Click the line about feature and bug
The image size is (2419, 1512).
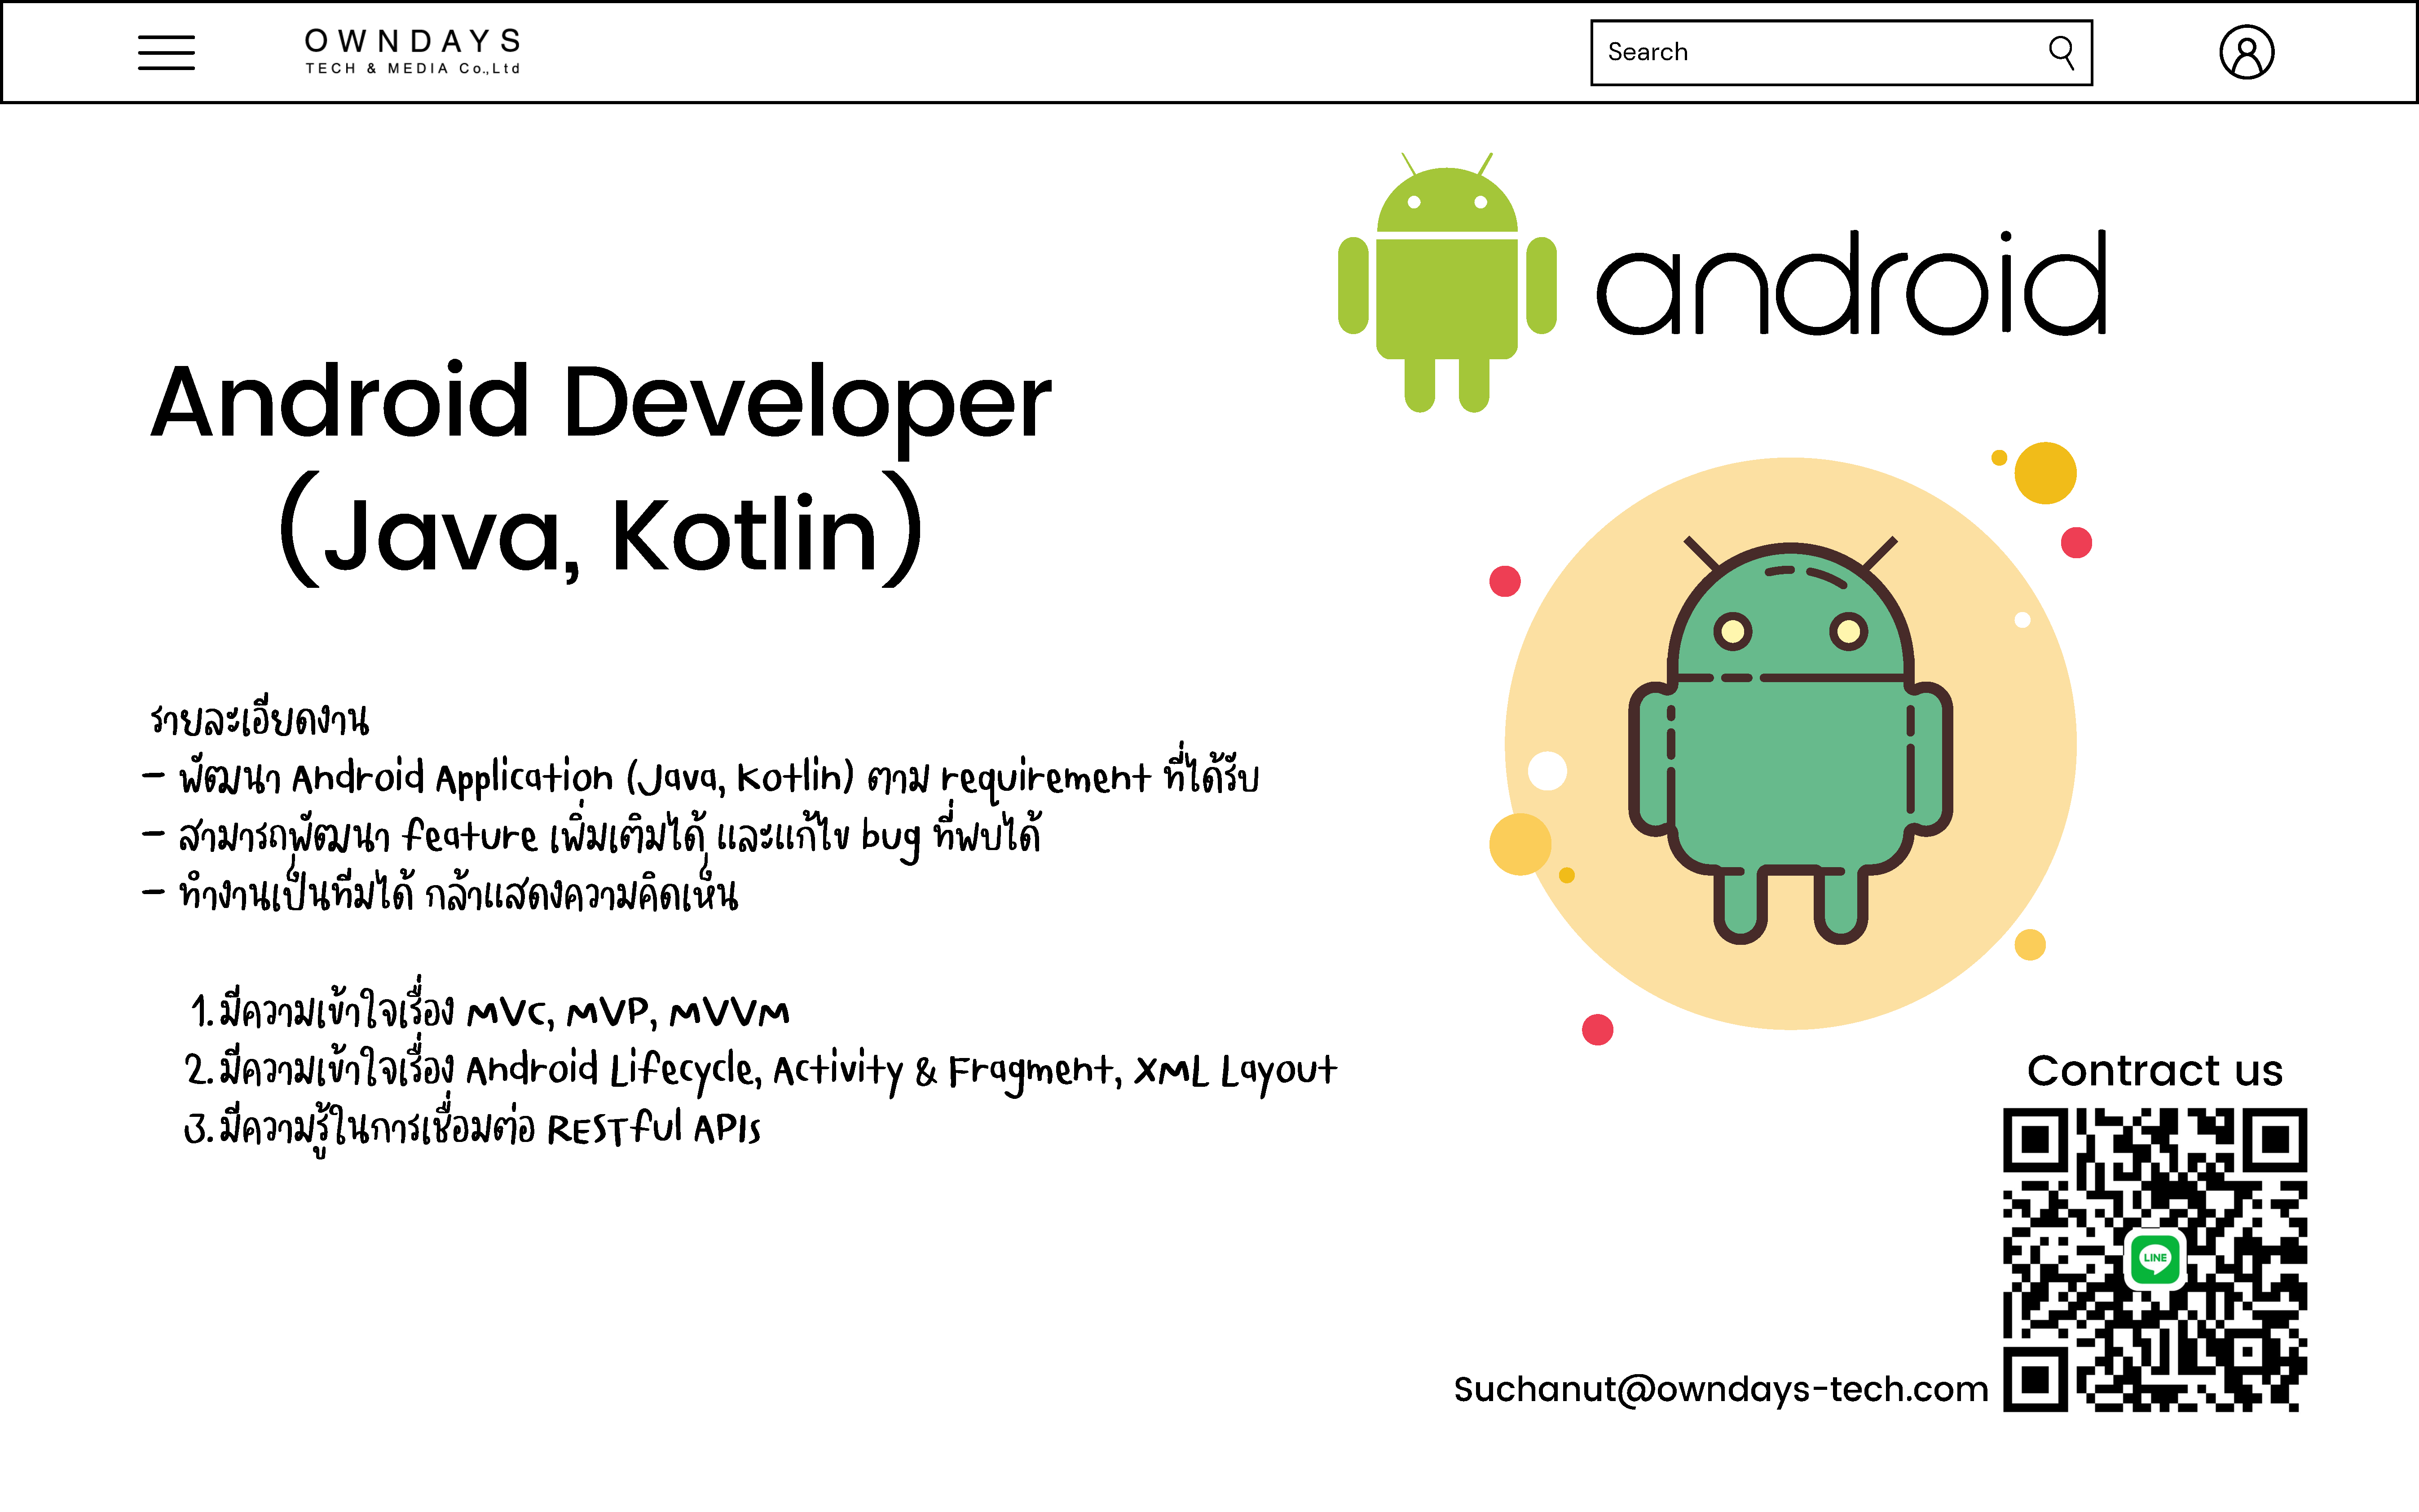[592, 834]
